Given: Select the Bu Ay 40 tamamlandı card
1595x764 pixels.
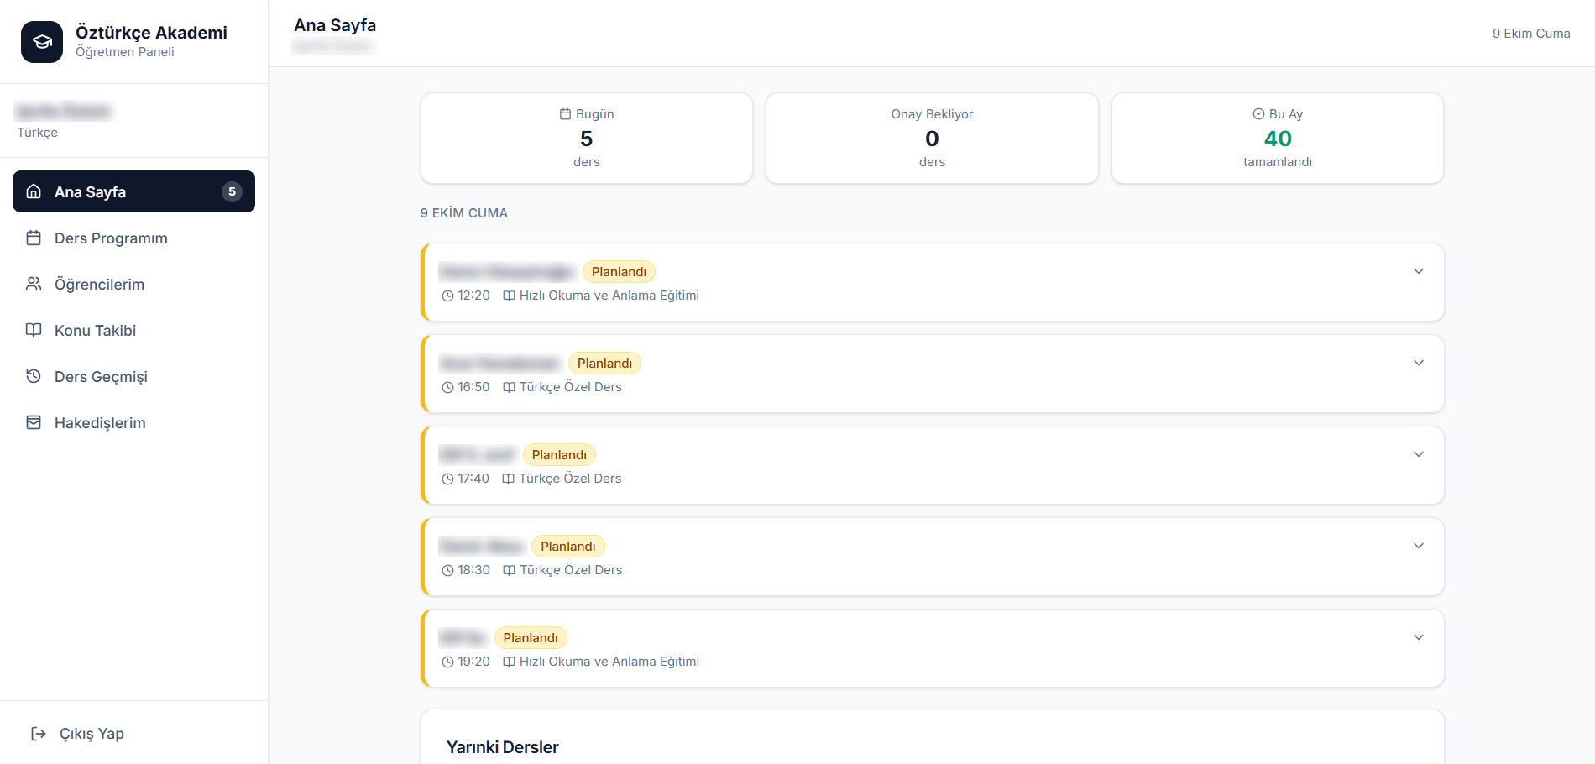Looking at the screenshot, I should click(1278, 138).
